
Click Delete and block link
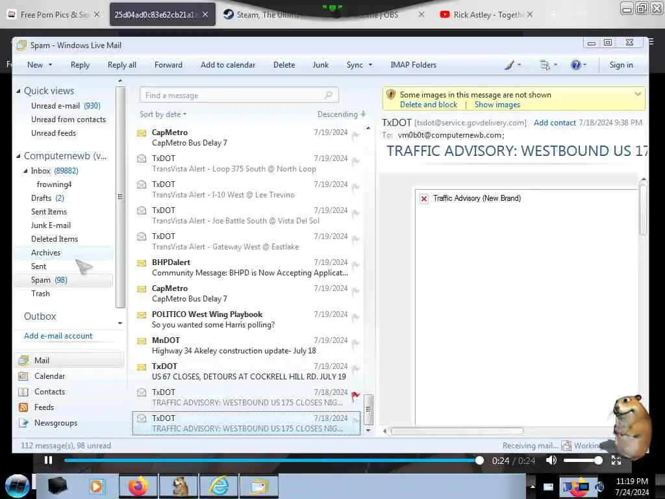tap(429, 105)
